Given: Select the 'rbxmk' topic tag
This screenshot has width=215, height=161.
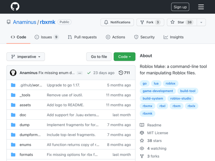Looking at the screenshot, I should [x=147, y=113].
